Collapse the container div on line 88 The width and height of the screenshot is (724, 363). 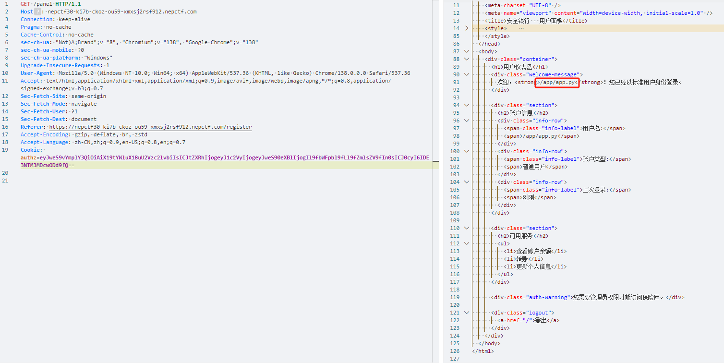[466, 59]
